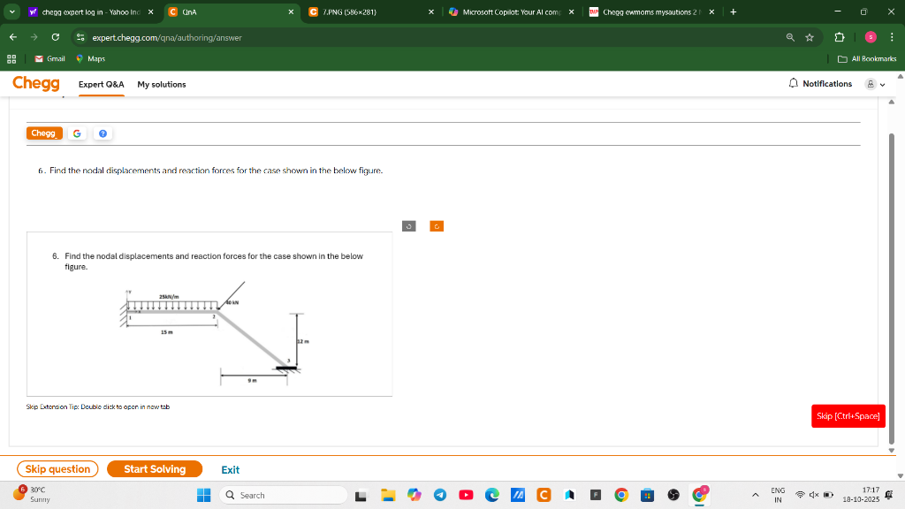
Task: Click the red Skip [Ctrl+Space] button
Action: click(848, 416)
